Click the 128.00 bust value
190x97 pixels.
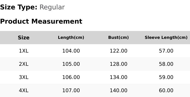coord(119,64)
